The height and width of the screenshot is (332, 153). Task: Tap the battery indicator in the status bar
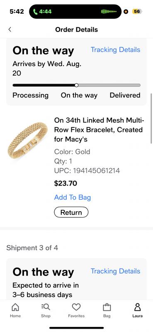(x=137, y=12)
